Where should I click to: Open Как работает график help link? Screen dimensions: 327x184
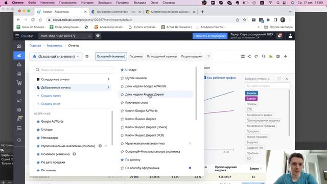(x=221, y=78)
